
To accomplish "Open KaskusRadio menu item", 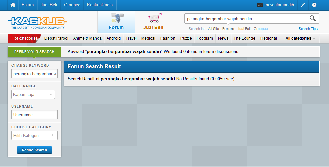I will coord(100,5).
